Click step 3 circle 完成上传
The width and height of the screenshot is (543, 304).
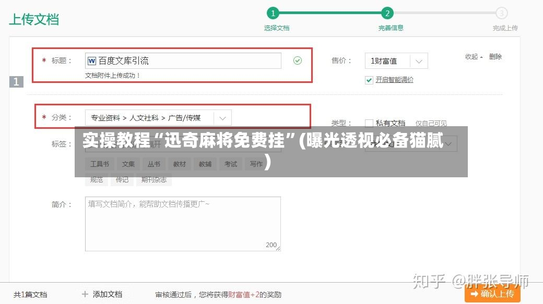coord(501,13)
